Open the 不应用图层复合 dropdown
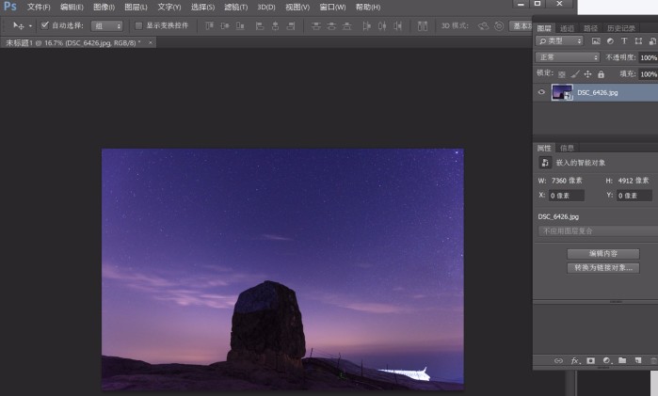This screenshot has width=658, height=396. [598, 231]
